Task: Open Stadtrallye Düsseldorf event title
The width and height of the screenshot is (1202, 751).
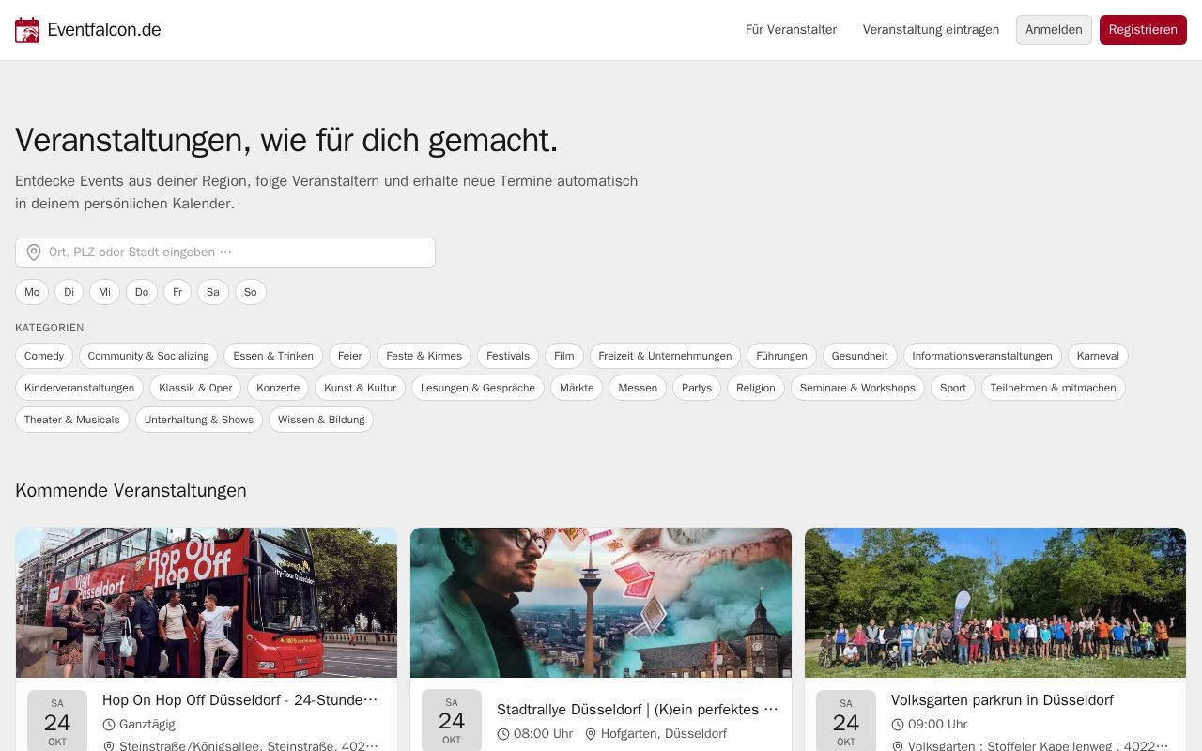Action: pos(638,710)
